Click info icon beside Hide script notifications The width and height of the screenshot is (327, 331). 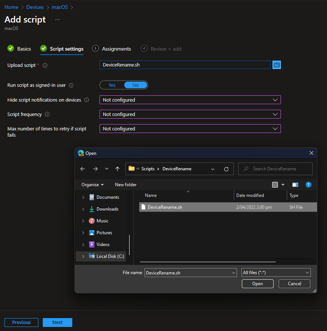[x=87, y=100]
